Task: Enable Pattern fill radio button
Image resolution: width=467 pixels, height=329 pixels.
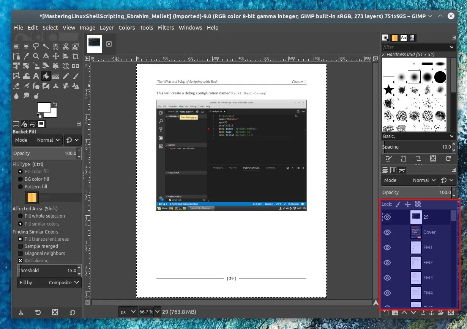Action: [21, 186]
